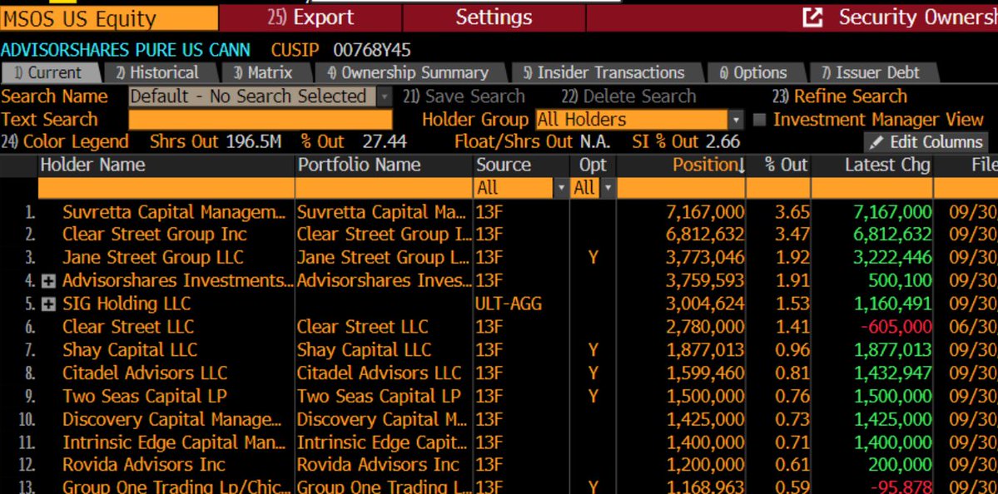Sort by the Portfolio Name column header
The width and height of the screenshot is (998, 494).
click(360, 165)
